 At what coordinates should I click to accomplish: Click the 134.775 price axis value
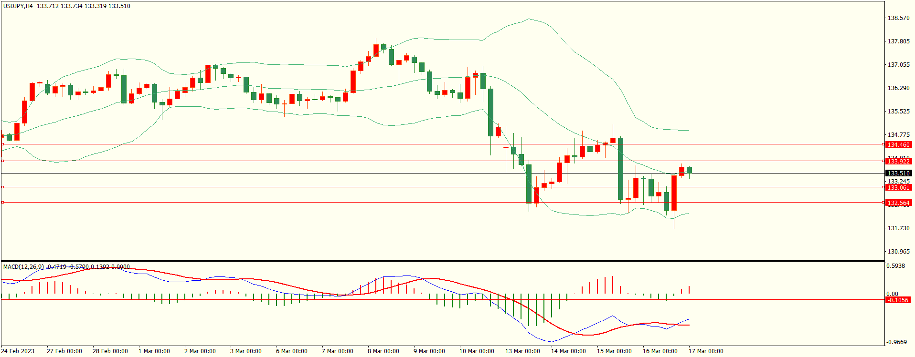coord(898,135)
